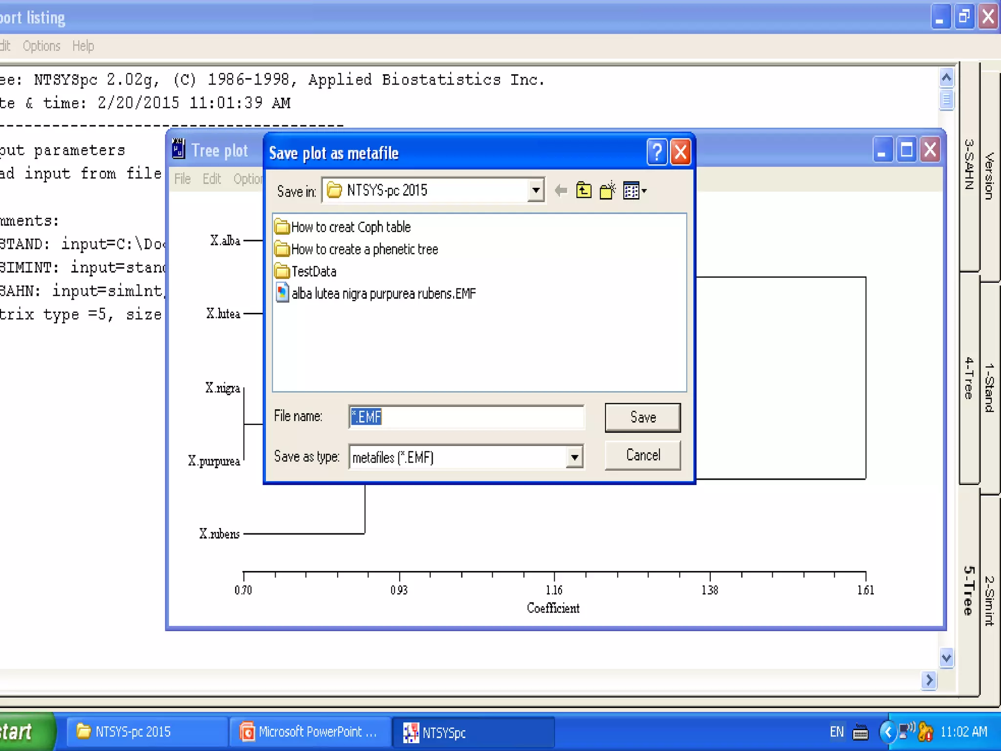Click the dialog help question mark icon

[x=657, y=153]
